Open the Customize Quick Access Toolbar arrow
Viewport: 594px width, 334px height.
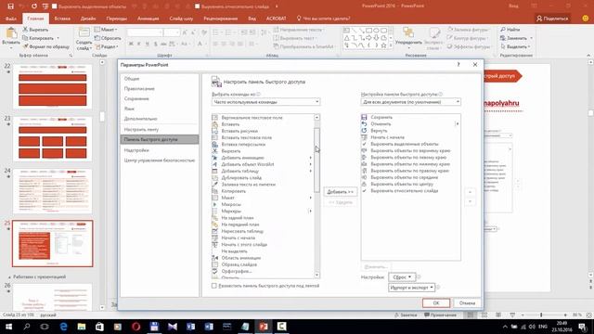click(x=277, y=6)
